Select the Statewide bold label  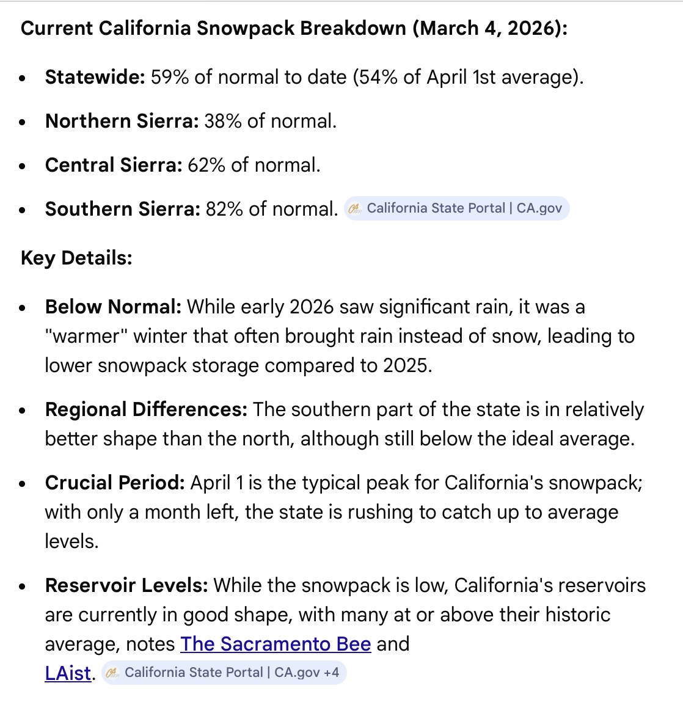coord(95,77)
